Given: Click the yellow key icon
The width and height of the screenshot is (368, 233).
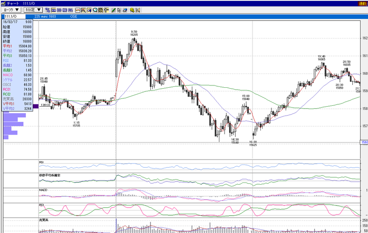Looking at the screenshot, I should 132,10.
